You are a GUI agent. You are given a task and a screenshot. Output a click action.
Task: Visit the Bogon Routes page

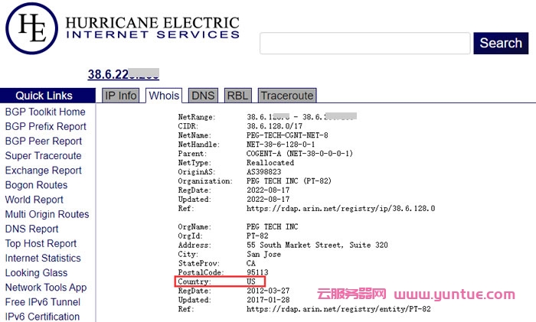pyautogui.click(x=36, y=185)
